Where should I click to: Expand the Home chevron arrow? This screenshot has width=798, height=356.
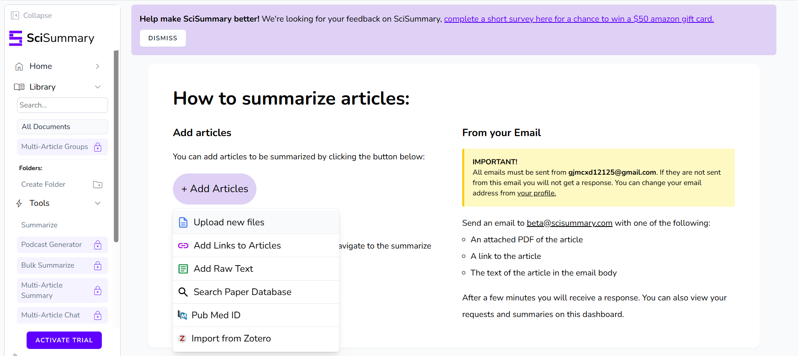tap(98, 66)
